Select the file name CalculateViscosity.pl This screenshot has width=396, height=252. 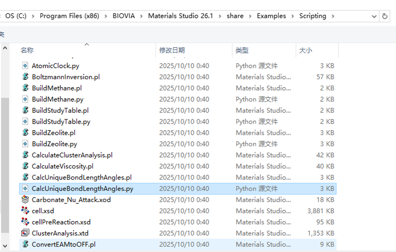63,166
